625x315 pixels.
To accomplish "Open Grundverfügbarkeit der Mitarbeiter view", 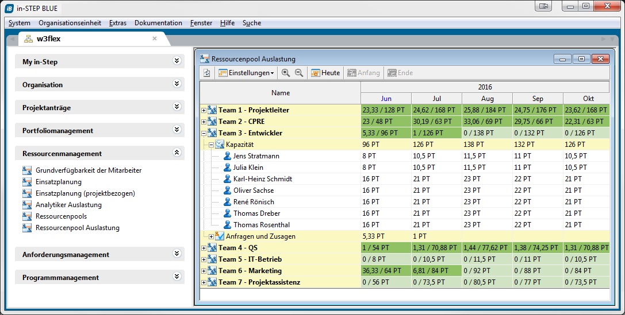I will click(x=88, y=170).
